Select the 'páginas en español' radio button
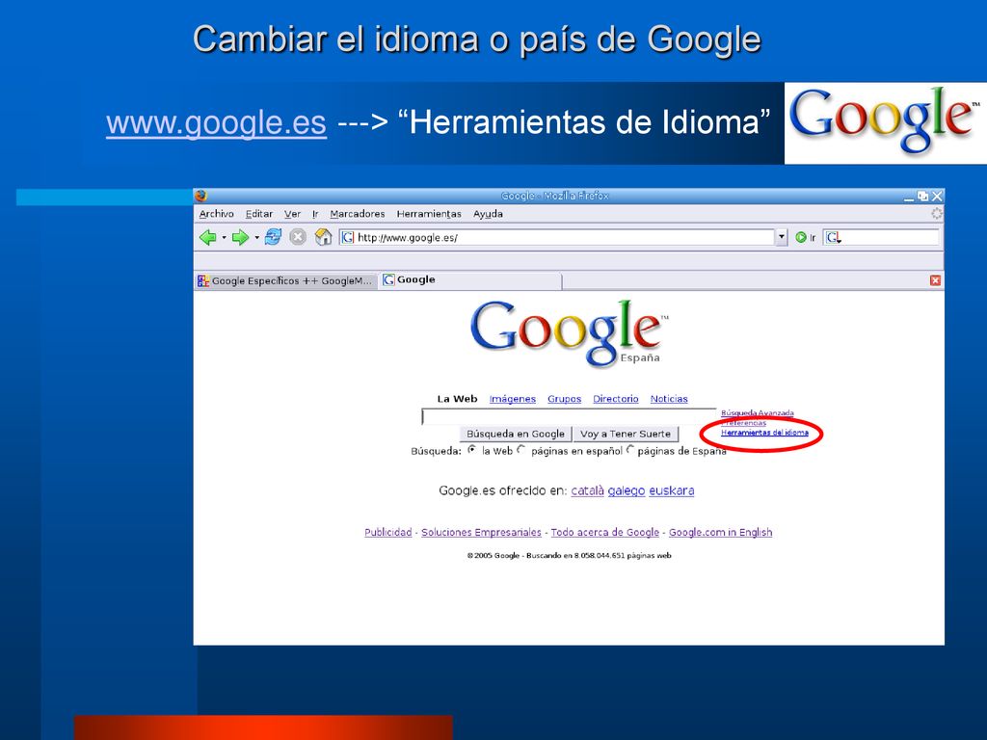The image size is (987, 740). point(521,449)
